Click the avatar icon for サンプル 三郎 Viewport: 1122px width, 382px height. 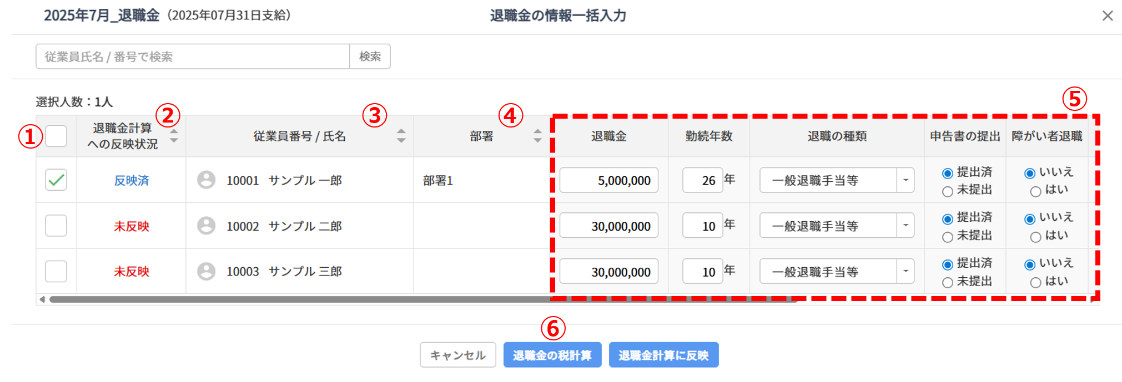(x=206, y=271)
